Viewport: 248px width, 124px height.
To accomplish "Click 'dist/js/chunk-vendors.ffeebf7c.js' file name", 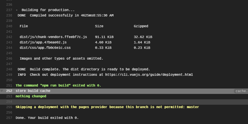I will tap(53, 37).
